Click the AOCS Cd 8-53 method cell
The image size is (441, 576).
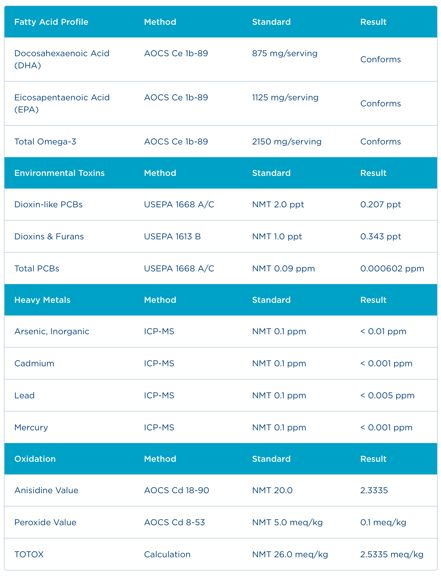(x=174, y=523)
